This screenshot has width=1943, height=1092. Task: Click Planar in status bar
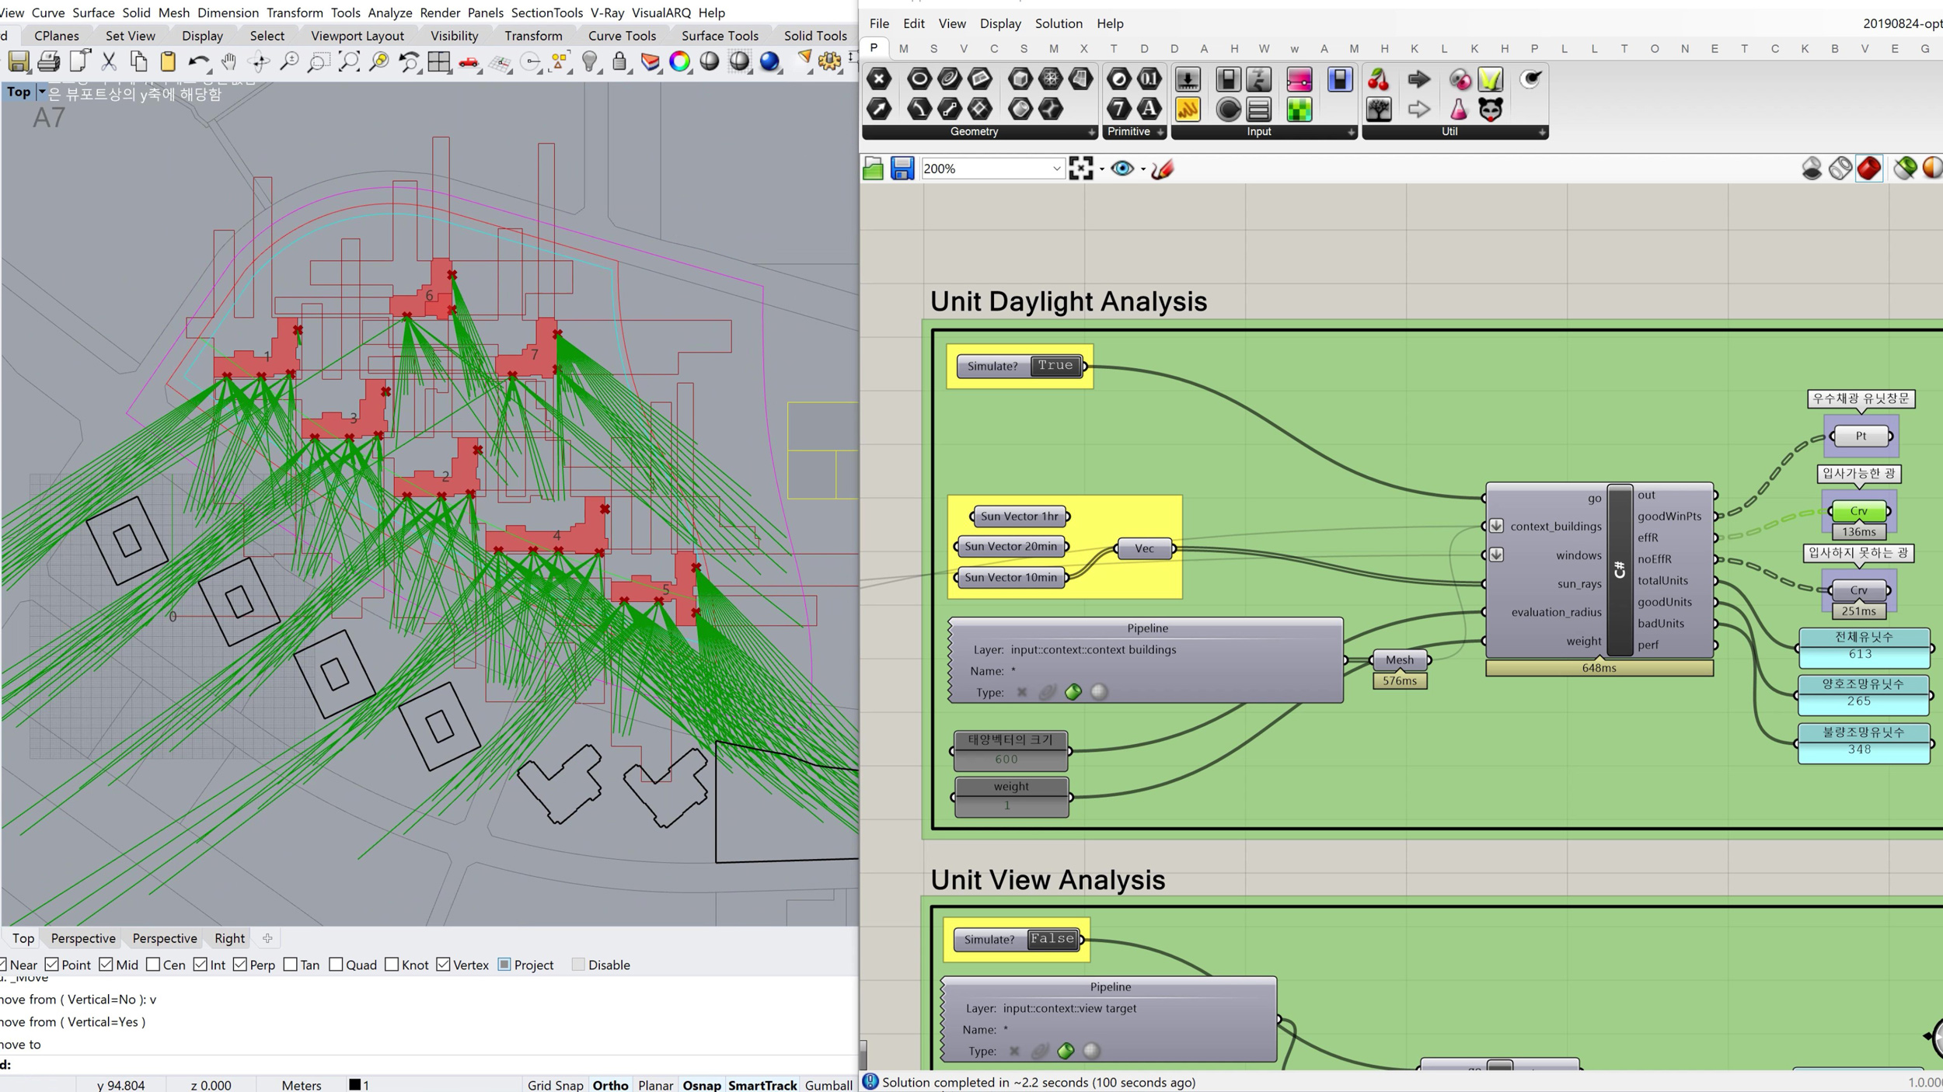click(655, 1085)
